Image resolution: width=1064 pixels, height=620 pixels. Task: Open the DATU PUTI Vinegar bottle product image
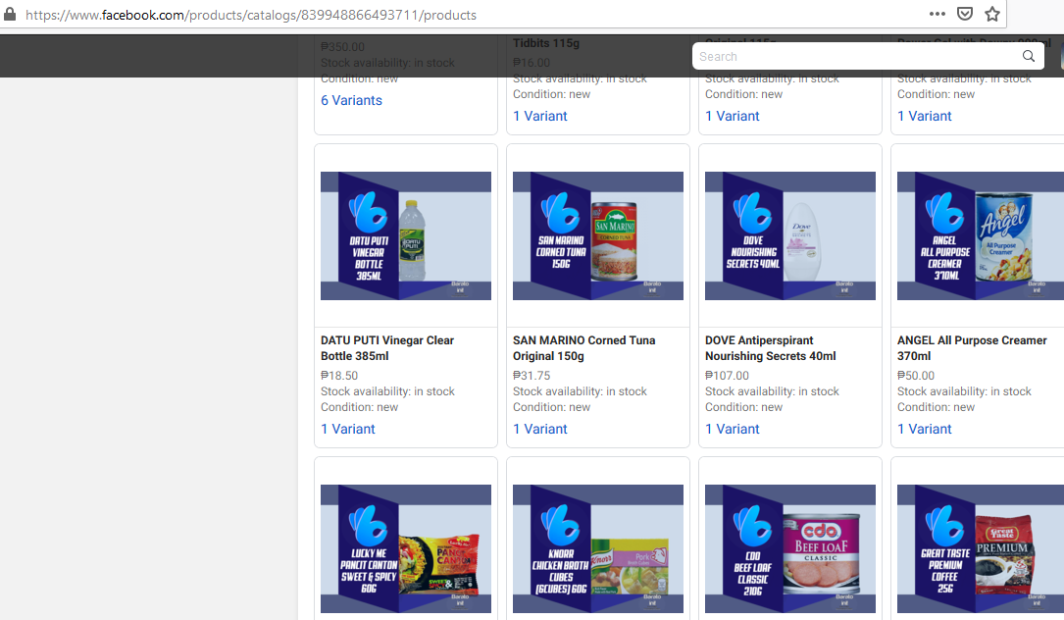(x=406, y=235)
